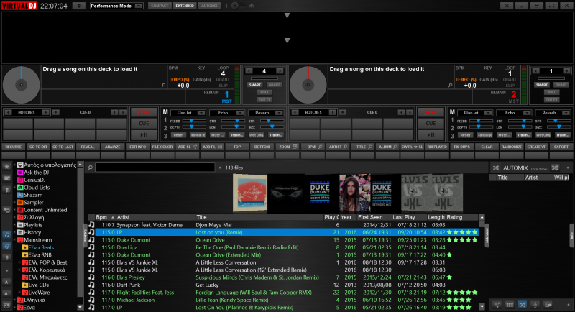Click the left deck play/pause button

pos(144,135)
